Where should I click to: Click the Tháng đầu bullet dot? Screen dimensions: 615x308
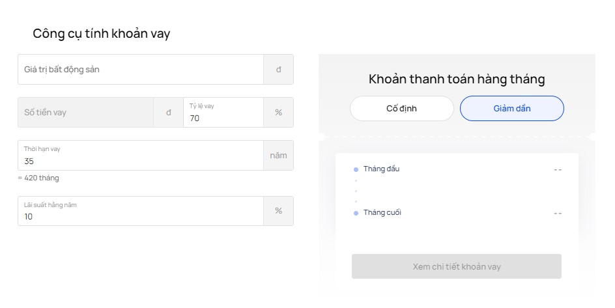pyautogui.click(x=356, y=170)
